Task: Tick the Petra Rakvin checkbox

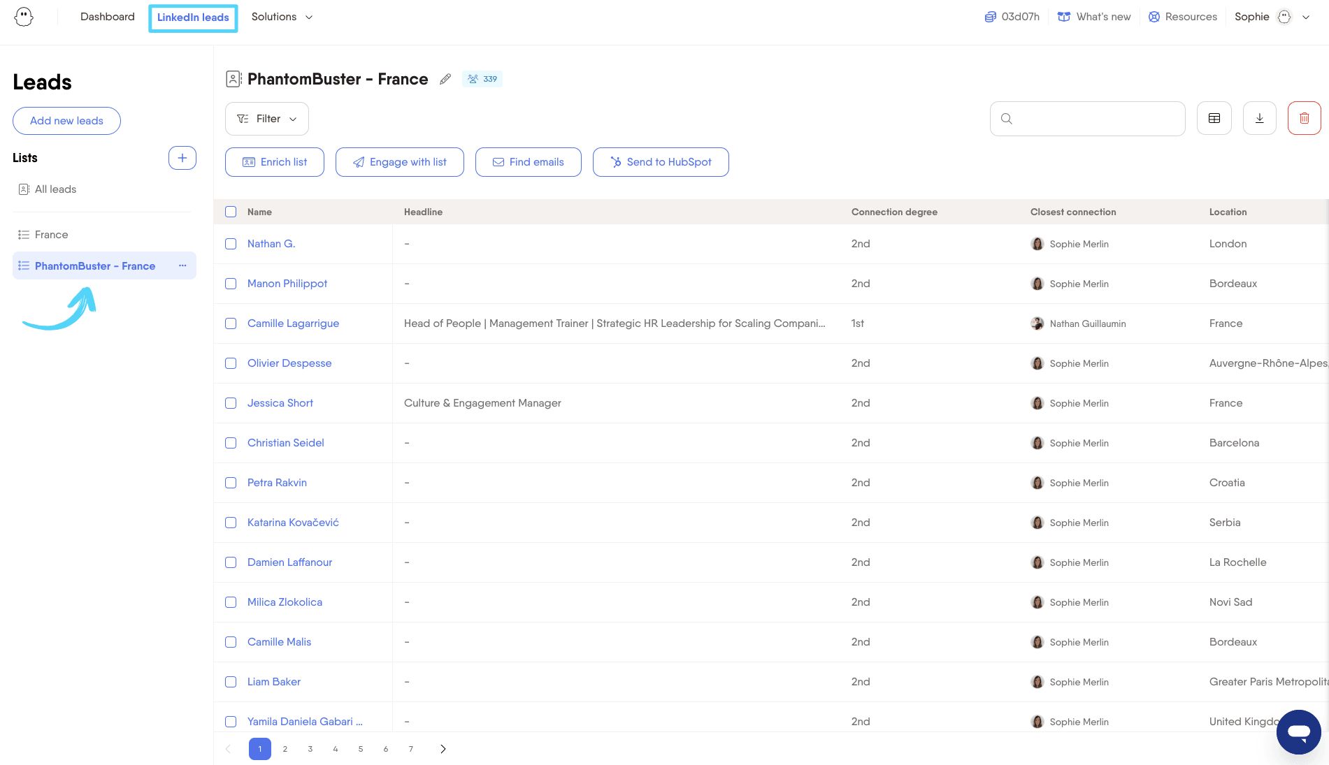Action: click(x=231, y=483)
